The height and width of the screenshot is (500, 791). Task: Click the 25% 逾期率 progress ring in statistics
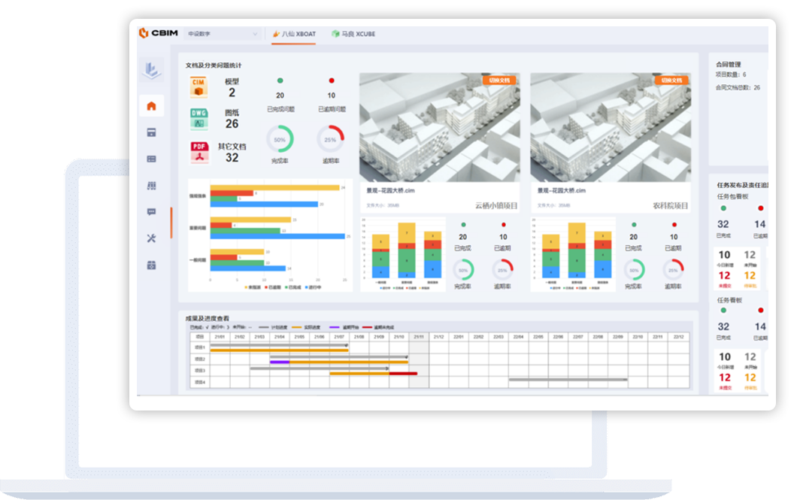(x=330, y=140)
